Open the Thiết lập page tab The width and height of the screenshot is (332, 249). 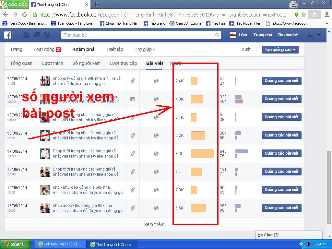coord(114,50)
